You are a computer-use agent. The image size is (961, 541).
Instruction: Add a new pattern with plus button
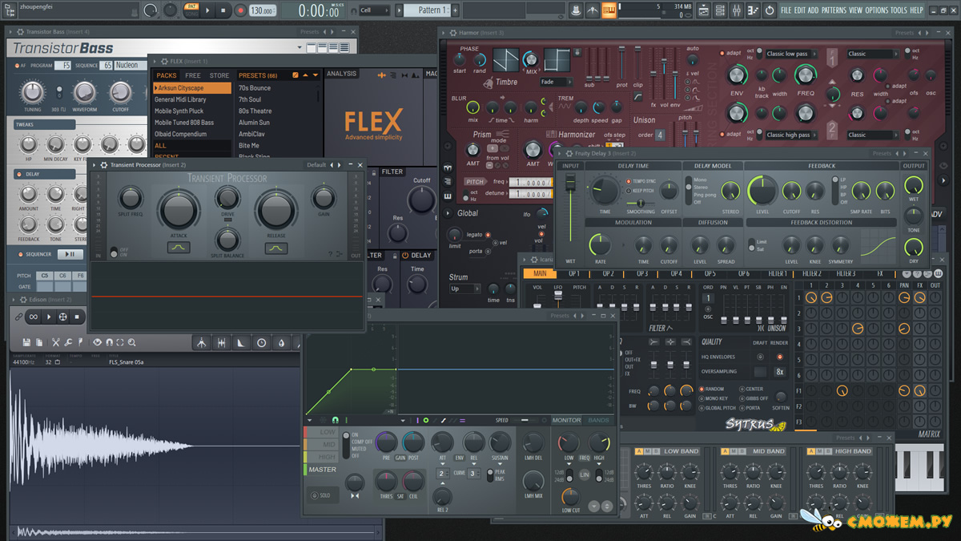[x=455, y=10]
